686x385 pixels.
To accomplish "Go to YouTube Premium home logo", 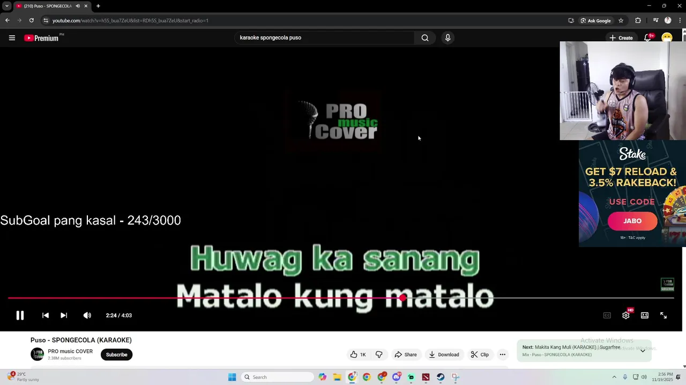I will pos(42,38).
